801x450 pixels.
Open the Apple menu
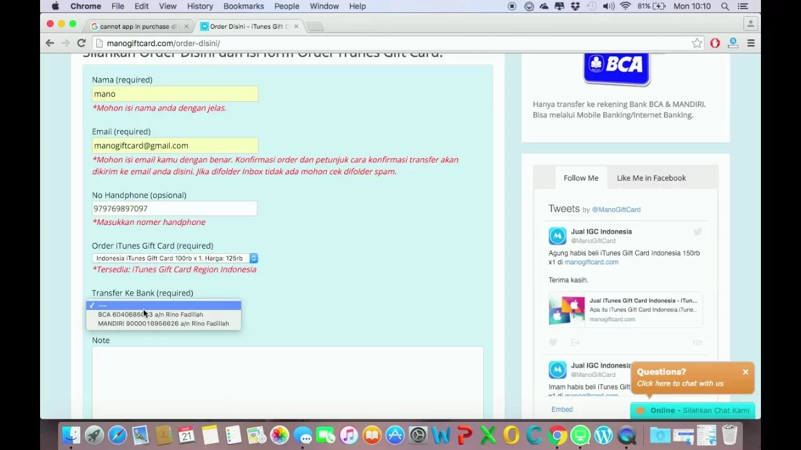[55, 6]
